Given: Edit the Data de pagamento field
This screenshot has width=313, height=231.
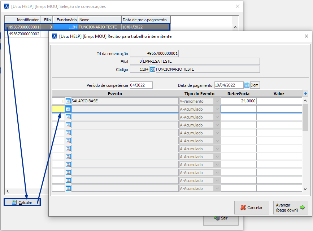Looking at the screenshot, I should click(x=229, y=85).
